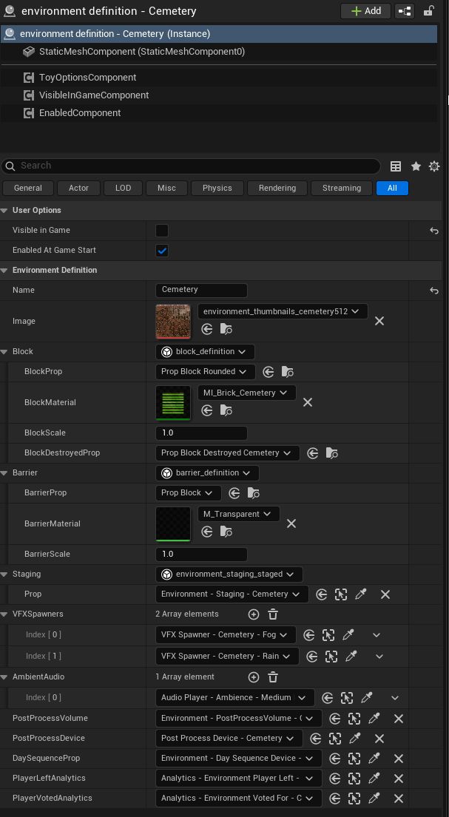Open the property matrix table icon
The height and width of the screenshot is (817, 449).
[396, 166]
